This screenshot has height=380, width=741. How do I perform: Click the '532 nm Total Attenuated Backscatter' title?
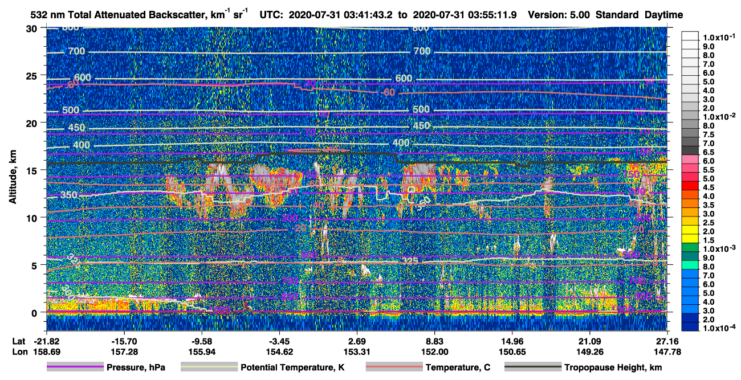pyautogui.click(x=119, y=14)
